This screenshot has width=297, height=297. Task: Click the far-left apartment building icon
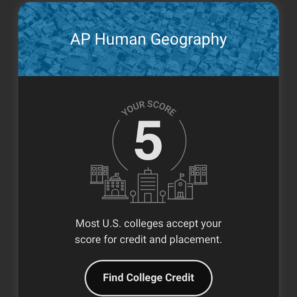99,174
